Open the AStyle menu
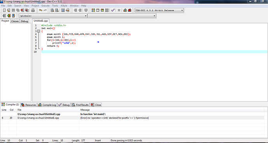268x143 pixels. tap(64, 6)
